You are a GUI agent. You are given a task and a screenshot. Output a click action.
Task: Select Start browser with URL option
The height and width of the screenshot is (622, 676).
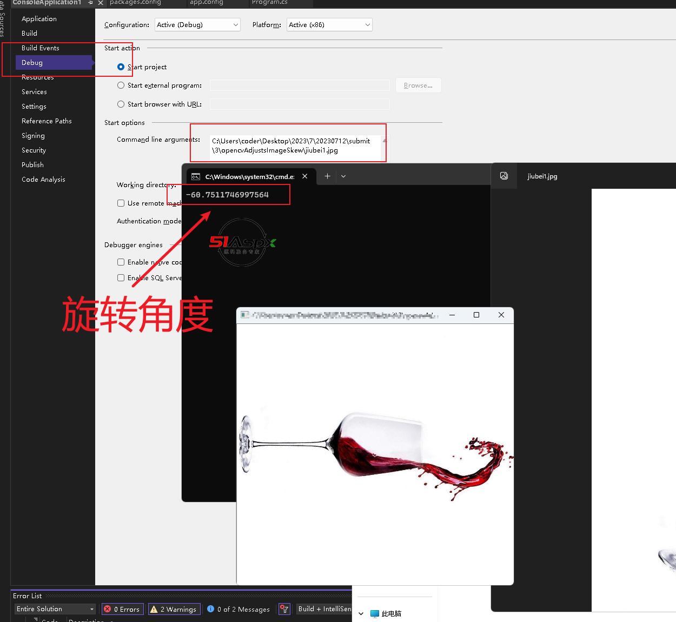pyautogui.click(x=121, y=104)
